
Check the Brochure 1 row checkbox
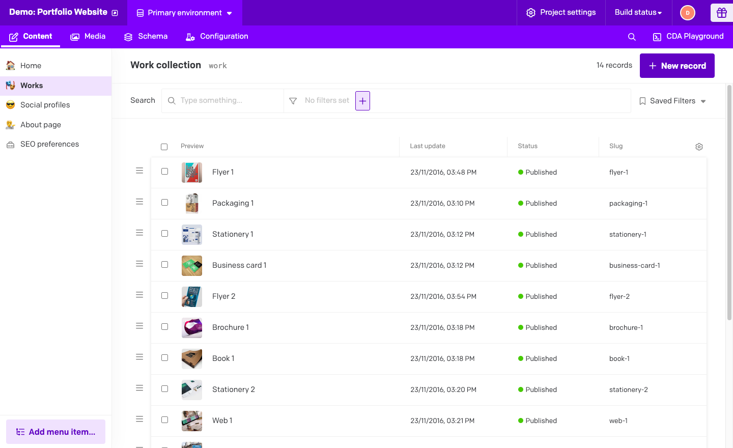pyautogui.click(x=164, y=327)
